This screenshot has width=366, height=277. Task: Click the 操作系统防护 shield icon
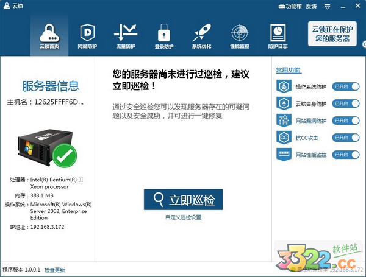284,86
